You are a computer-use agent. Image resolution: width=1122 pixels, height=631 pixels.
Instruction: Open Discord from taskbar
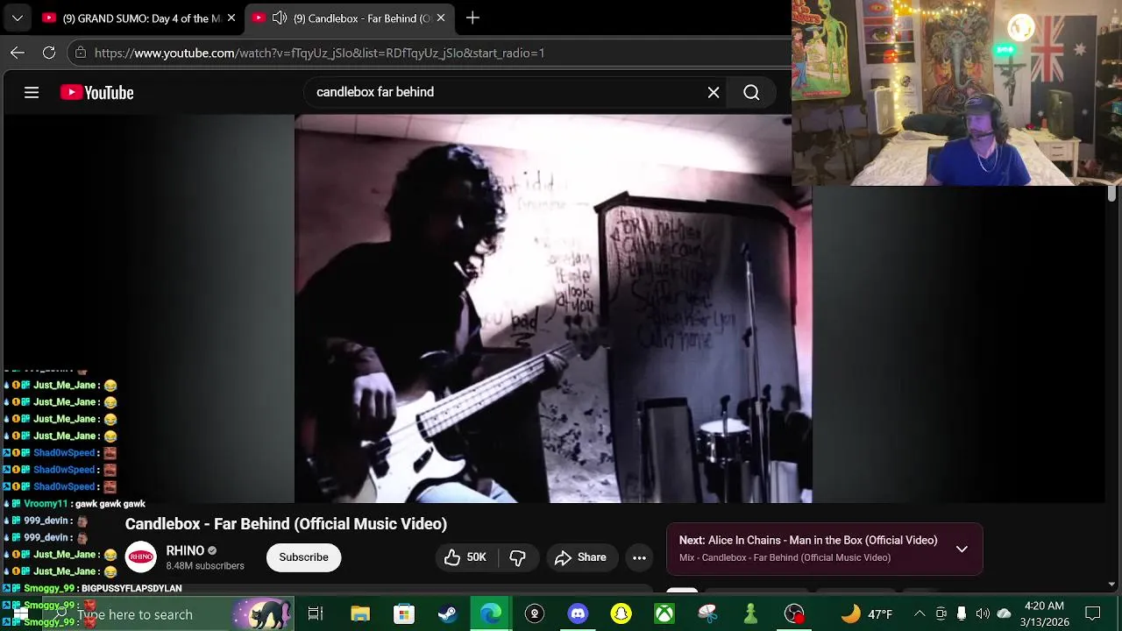click(578, 614)
